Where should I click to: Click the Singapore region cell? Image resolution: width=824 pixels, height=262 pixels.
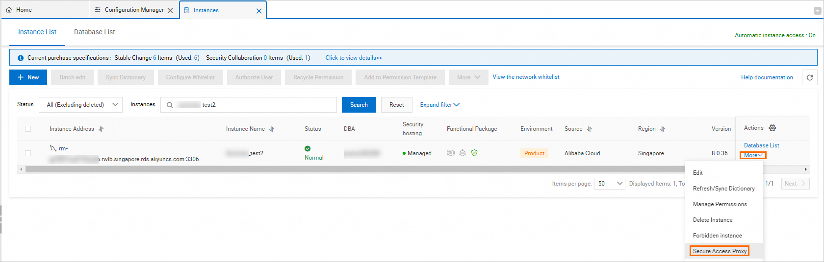(651, 153)
